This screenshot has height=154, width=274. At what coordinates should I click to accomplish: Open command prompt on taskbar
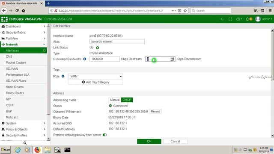tap(67, 150)
